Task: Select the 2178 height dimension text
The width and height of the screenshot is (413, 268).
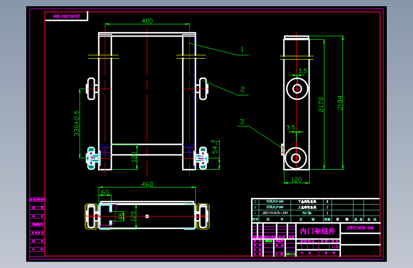Action: click(321, 104)
